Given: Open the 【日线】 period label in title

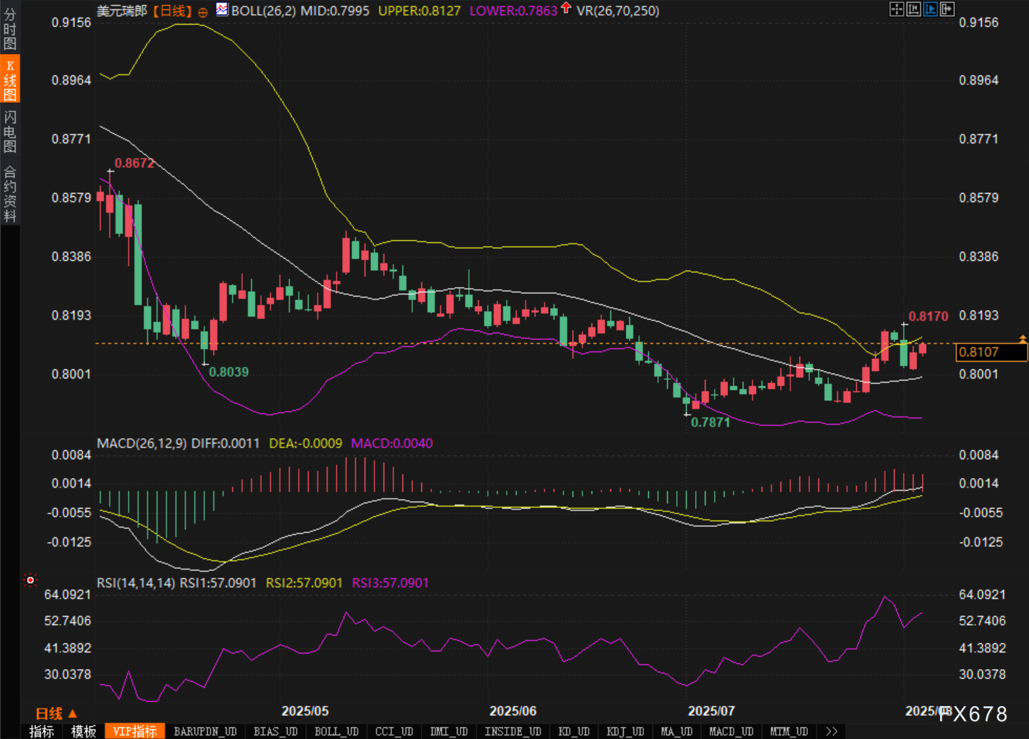Looking at the screenshot, I should click(x=171, y=11).
